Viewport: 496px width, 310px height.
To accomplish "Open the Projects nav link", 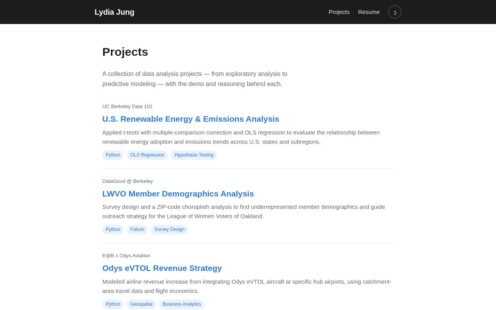I will click(x=339, y=12).
